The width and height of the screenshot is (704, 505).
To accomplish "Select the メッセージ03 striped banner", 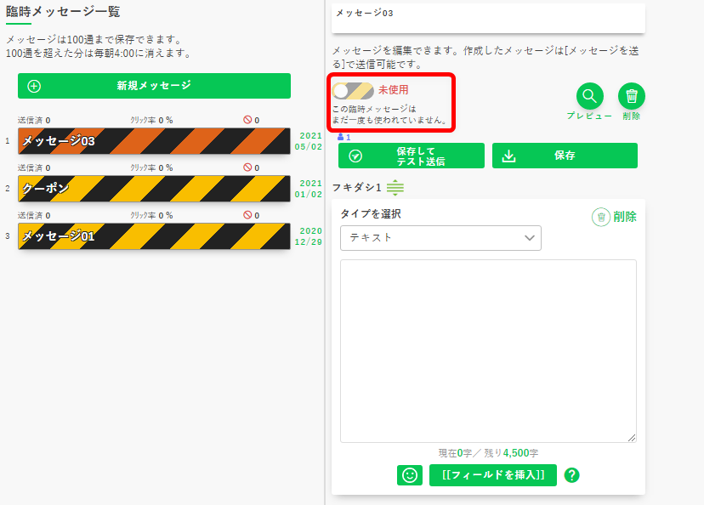I will 153,142.
